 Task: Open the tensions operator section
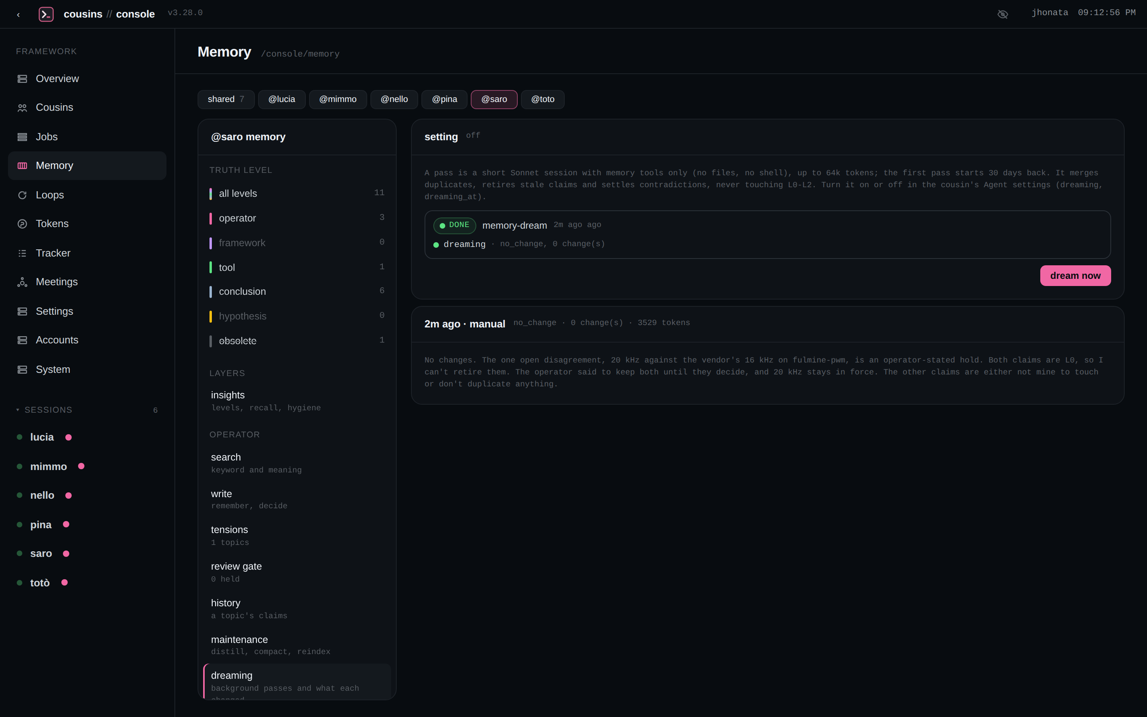coord(297,536)
